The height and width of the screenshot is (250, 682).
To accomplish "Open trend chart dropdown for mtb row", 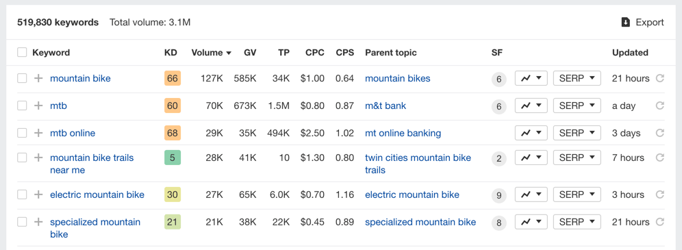I will (531, 105).
